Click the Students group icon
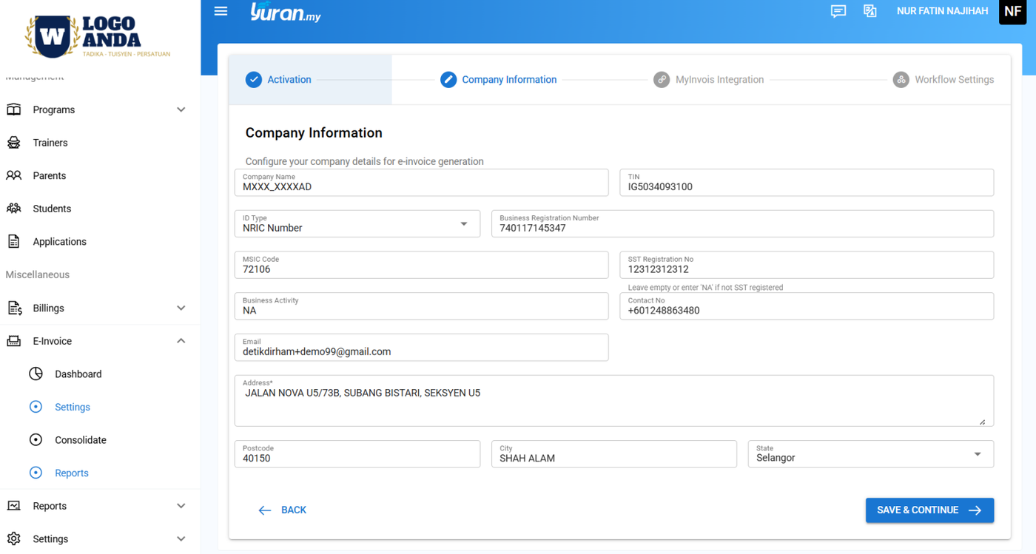The image size is (1036, 554). point(14,209)
